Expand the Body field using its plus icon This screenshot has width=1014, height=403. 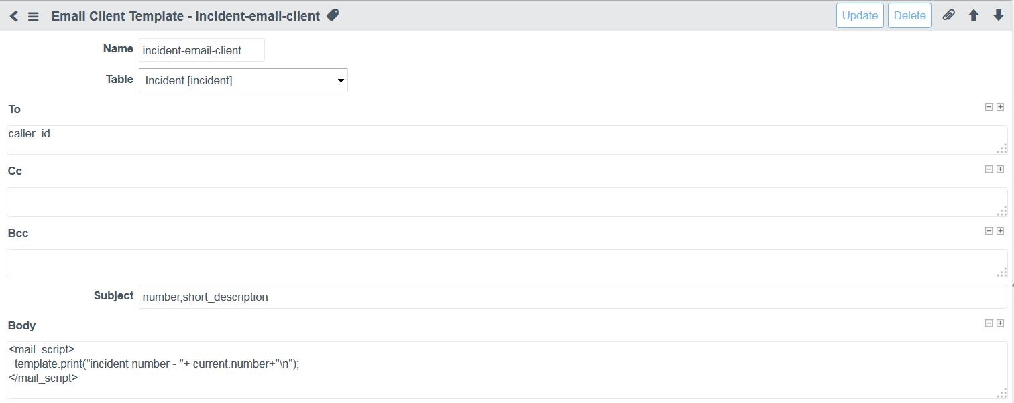tap(999, 323)
